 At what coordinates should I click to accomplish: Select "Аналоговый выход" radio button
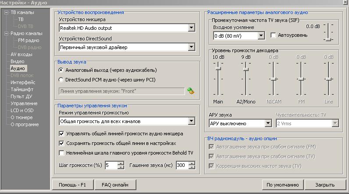click(61, 70)
